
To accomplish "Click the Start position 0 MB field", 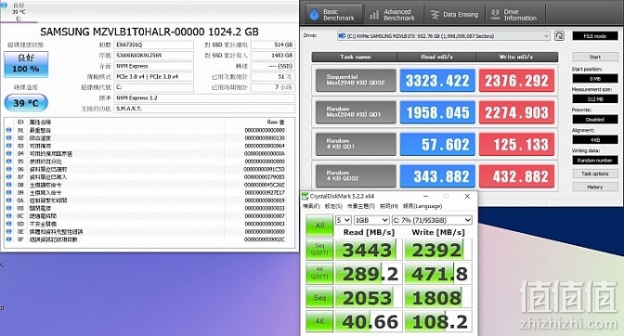I will coord(595,78).
